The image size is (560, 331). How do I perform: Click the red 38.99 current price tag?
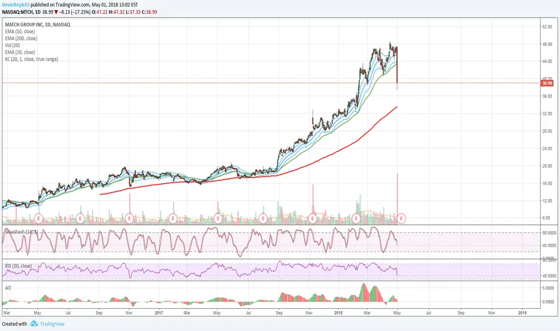point(547,83)
